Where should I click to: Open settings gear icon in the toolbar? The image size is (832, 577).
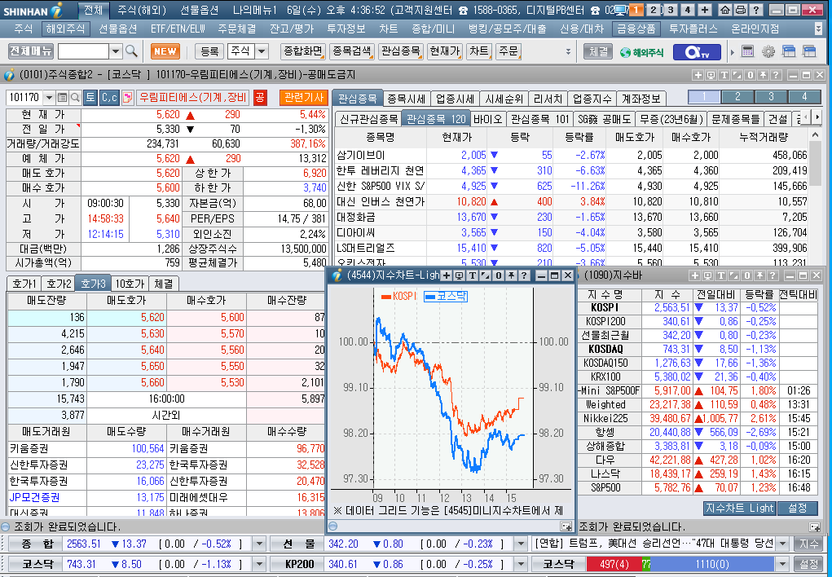click(x=768, y=51)
